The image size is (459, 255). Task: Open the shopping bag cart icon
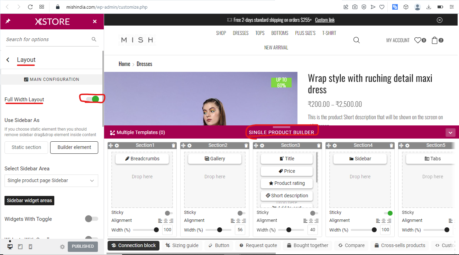click(435, 40)
